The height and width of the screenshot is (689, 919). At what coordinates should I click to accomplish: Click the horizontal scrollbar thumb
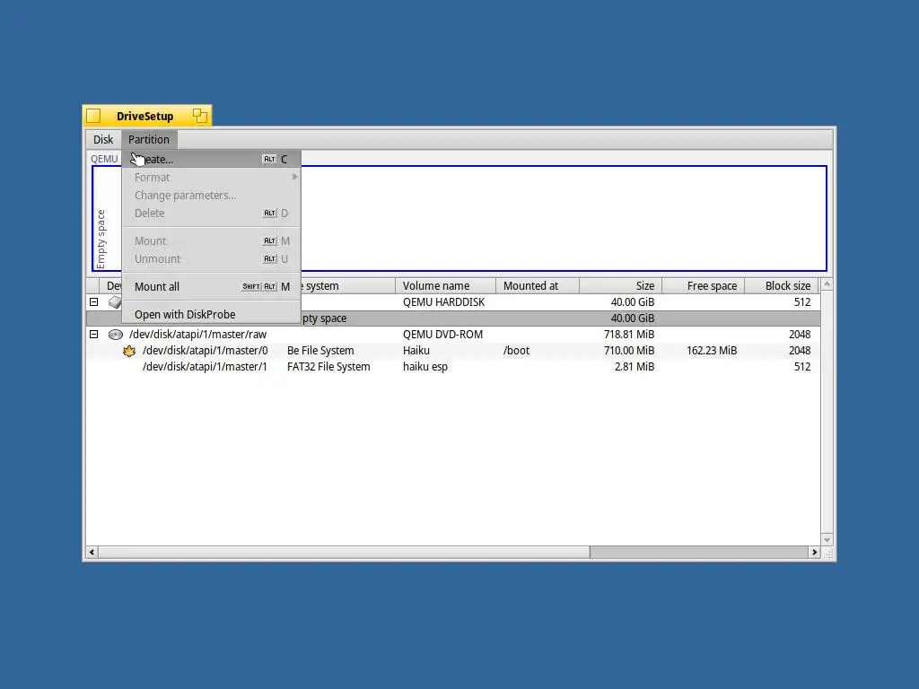point(344,552)
